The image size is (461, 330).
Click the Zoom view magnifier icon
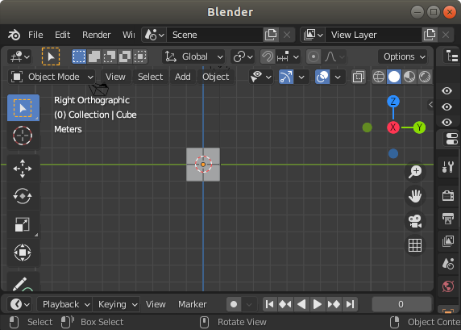(415, 172)
